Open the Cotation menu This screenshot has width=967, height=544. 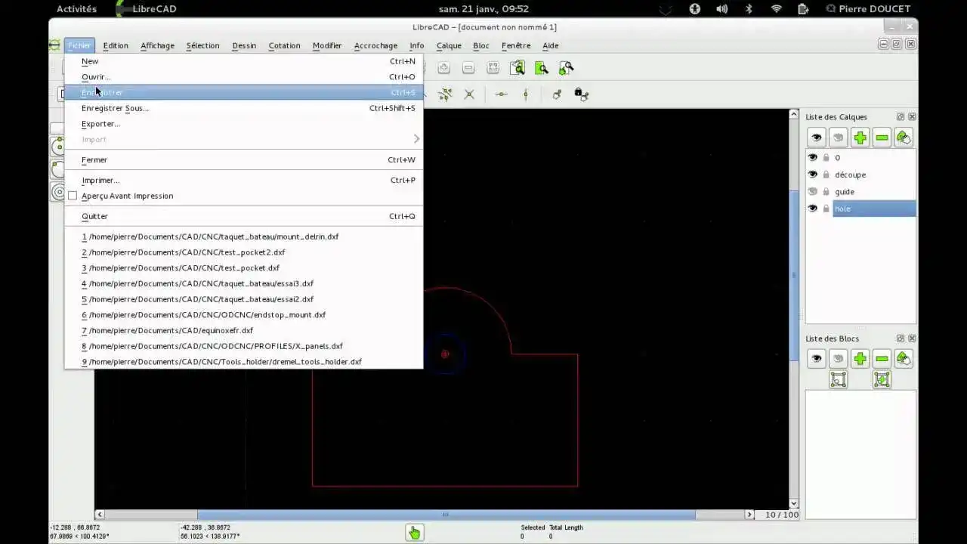pos(284,45)
